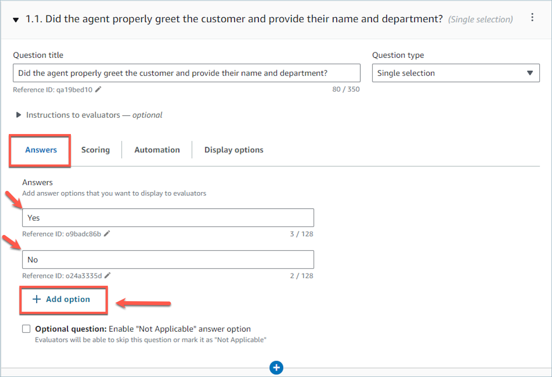
Task: Collapse question 1.1 using the header triangle
Action: [x=16, y=20]
